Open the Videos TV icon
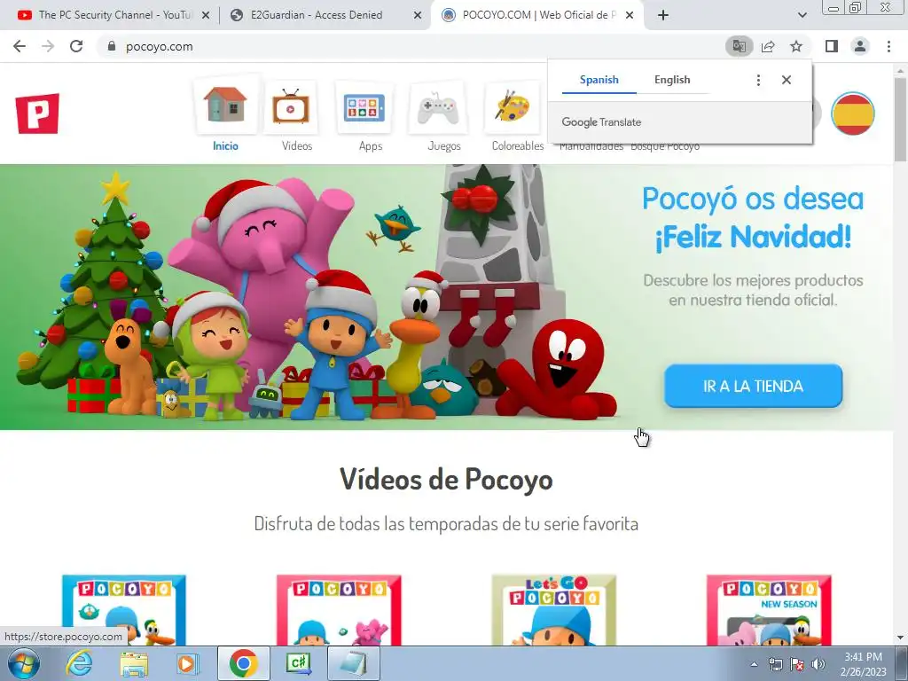 click(291, 106)
